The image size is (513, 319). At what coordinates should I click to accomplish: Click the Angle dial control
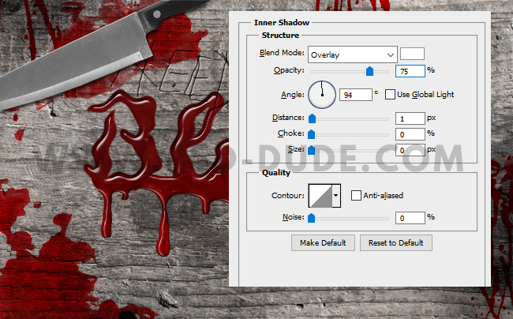(x=321, y=95)
